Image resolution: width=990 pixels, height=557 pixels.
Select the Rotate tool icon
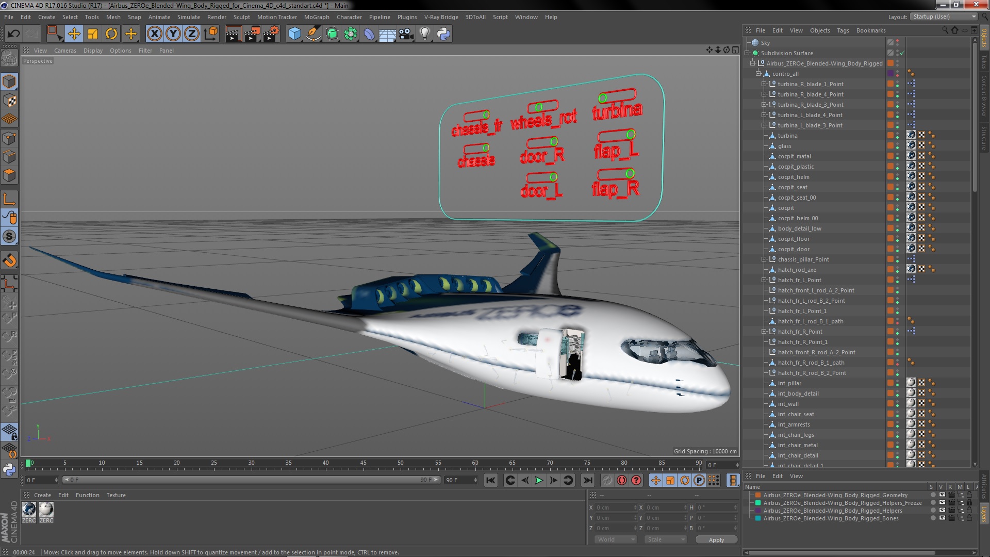(111, 34)
